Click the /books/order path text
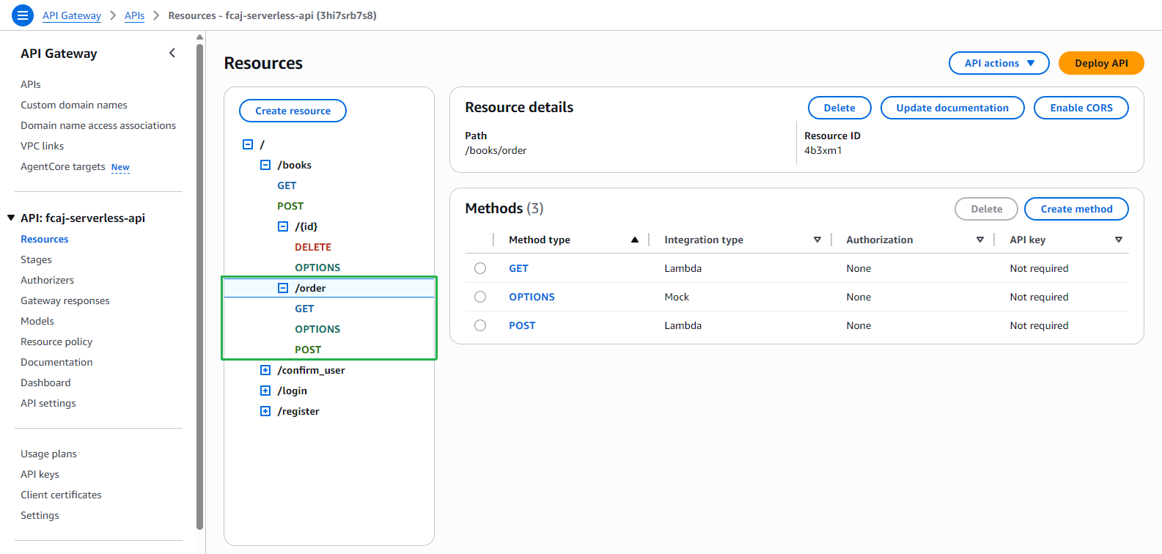Screen dimensions: 1162x554 pyautogui.click(x=496, y=150)
